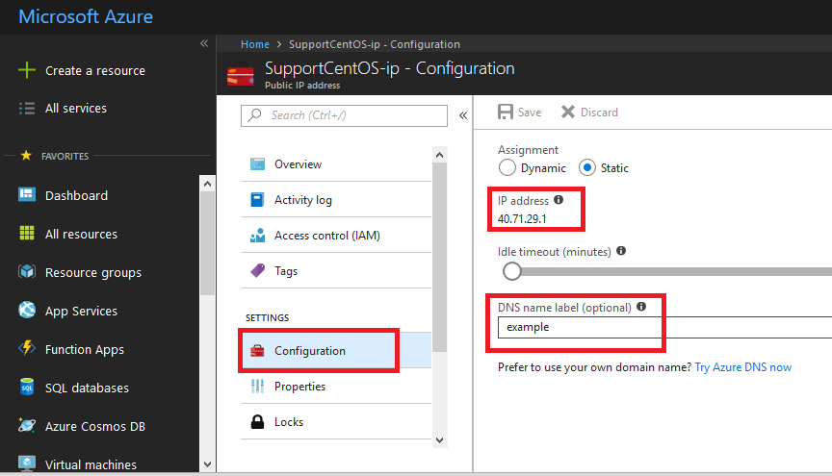This screenshot has height=476, width=832.
Task: Click the Discard button label
Action: pos(599,113)
